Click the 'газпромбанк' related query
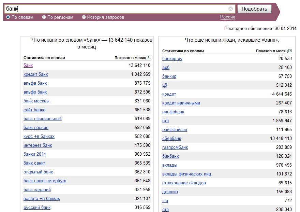The width and height of the screenshot is (300, 212). tap(175, 147)
